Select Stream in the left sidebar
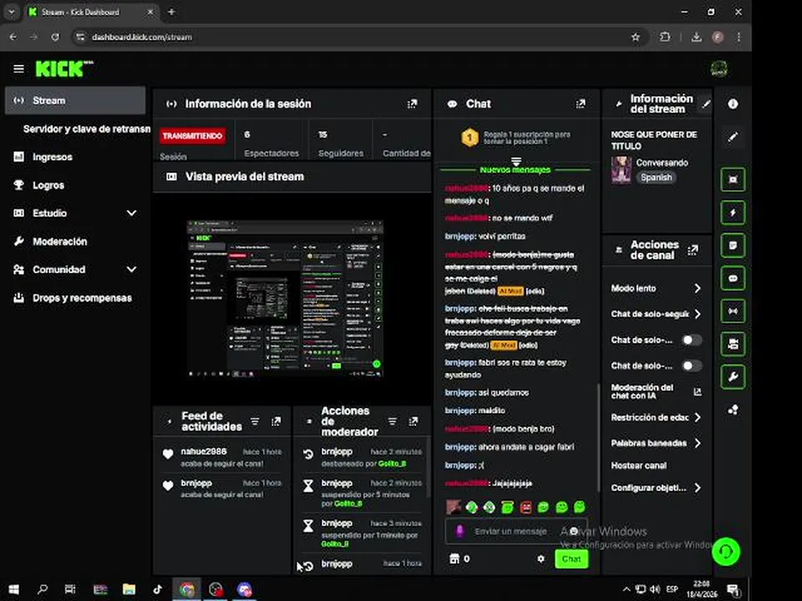This screenshot has height=601, width=802. 75,101
